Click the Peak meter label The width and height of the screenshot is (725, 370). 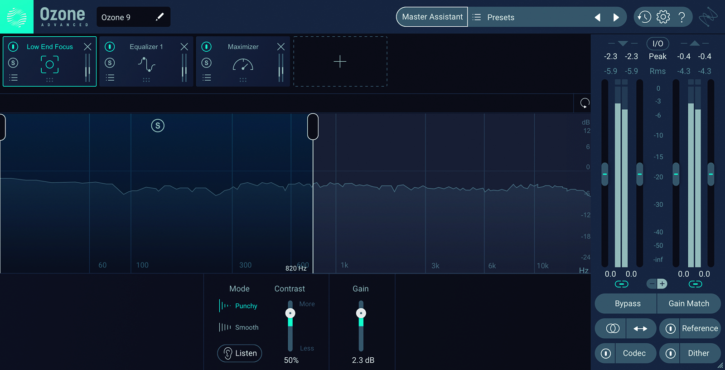coord(657,56)
